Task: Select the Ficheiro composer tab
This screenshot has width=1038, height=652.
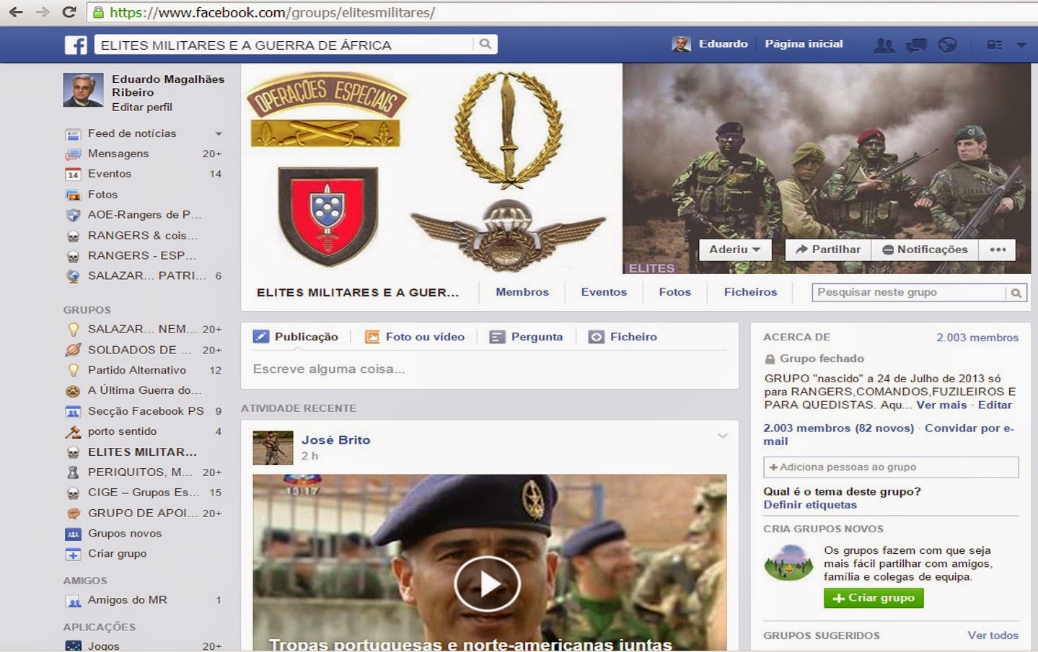Action: (x=623, y=337)
